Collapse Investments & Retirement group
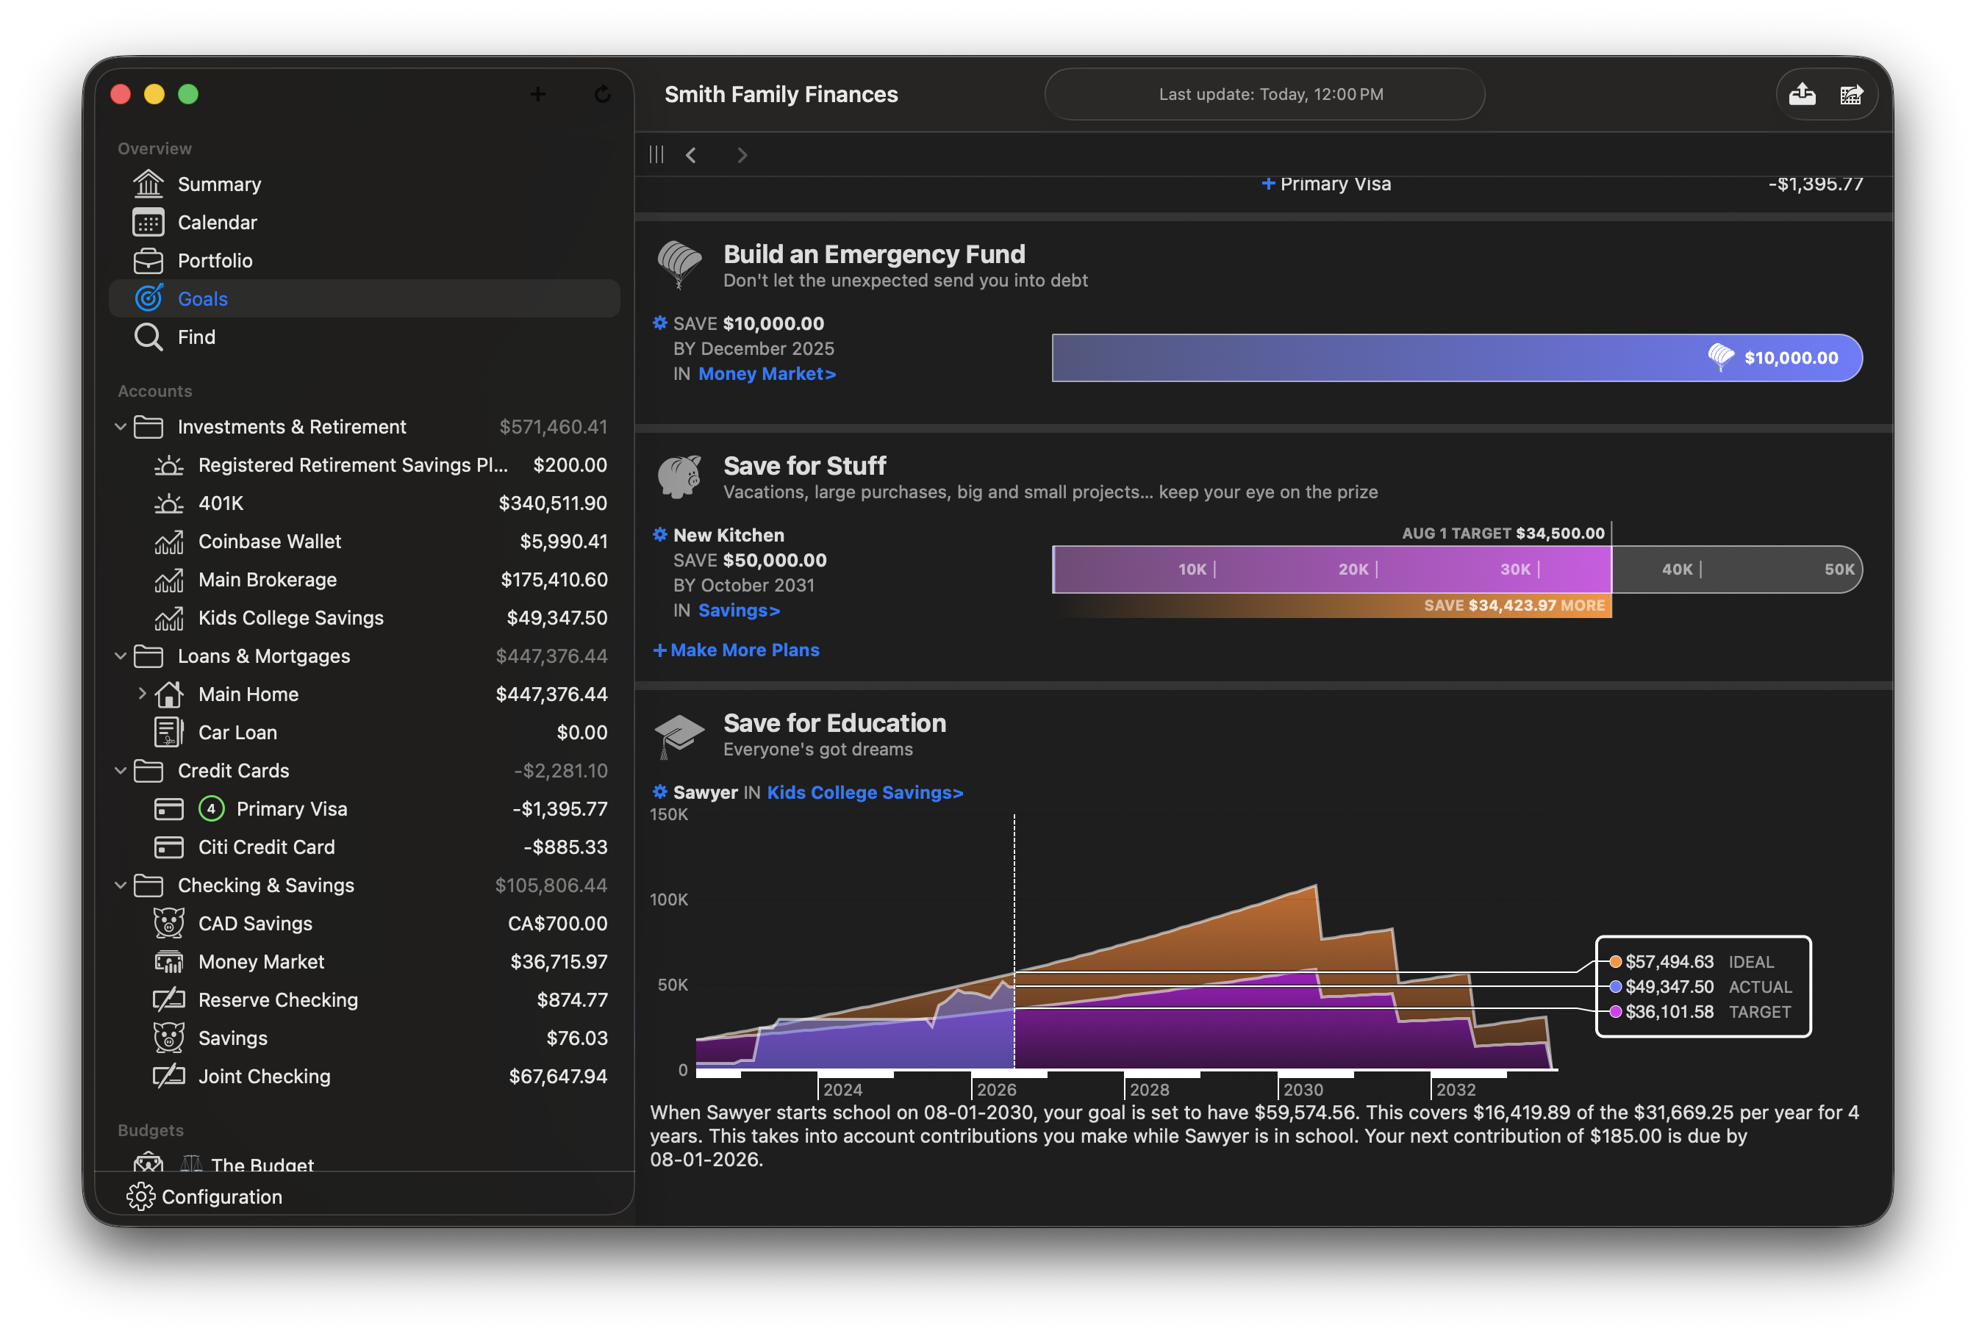 120,427
